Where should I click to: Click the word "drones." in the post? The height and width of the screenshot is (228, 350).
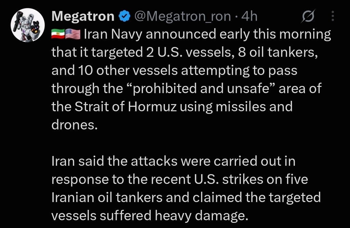point(75,125)
